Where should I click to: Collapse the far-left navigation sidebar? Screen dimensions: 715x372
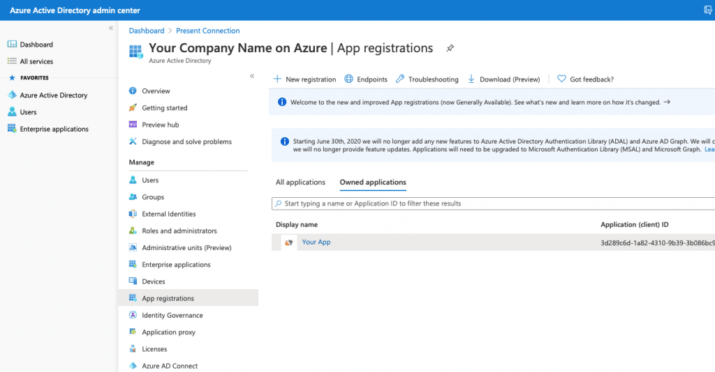coord(111,28)
